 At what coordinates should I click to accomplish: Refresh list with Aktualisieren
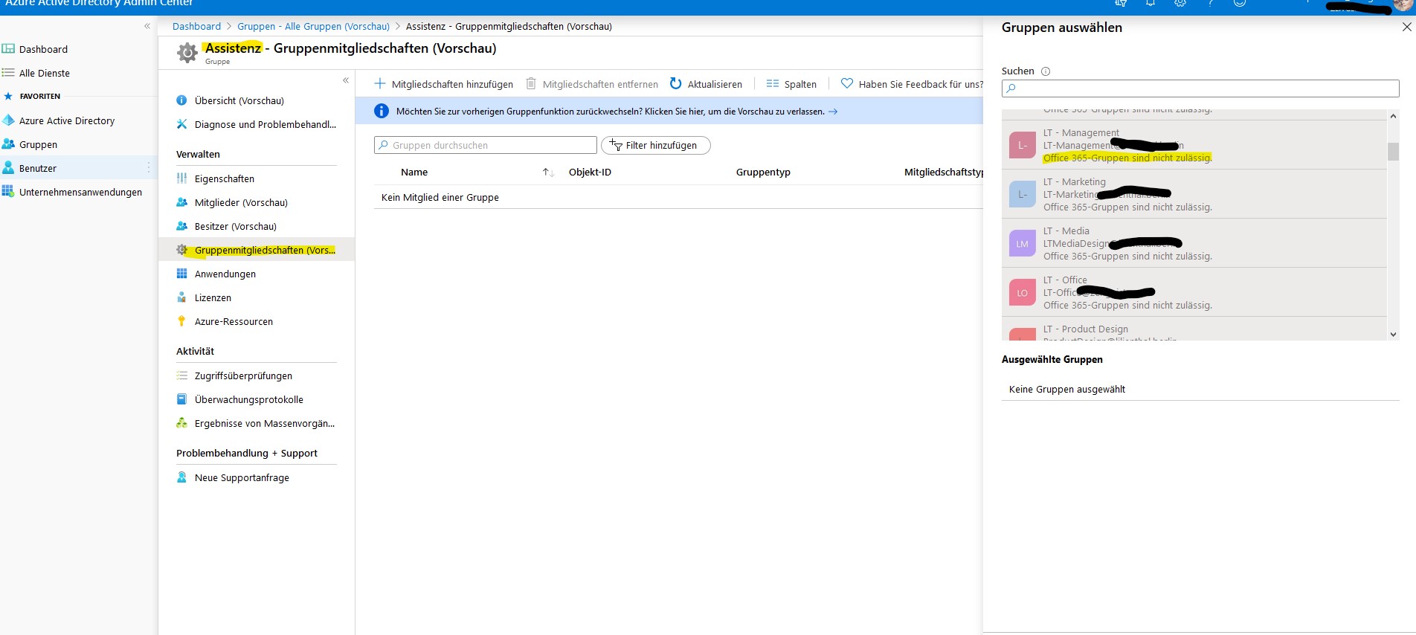[x=706, y=84]
